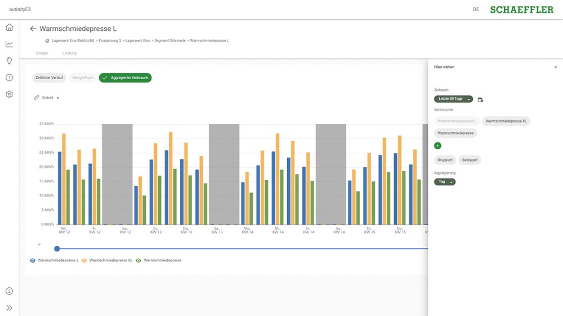Screen dimensions: 563x316
Task: Click the green add consumer plus button
Action: pyautogui.click(x=438, y=146)
